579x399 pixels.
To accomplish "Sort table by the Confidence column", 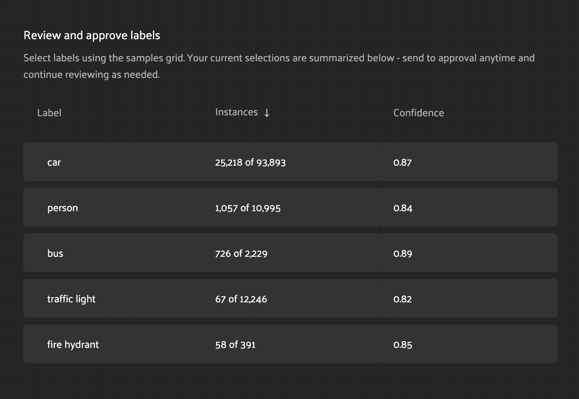I will [x=418, y=112].
